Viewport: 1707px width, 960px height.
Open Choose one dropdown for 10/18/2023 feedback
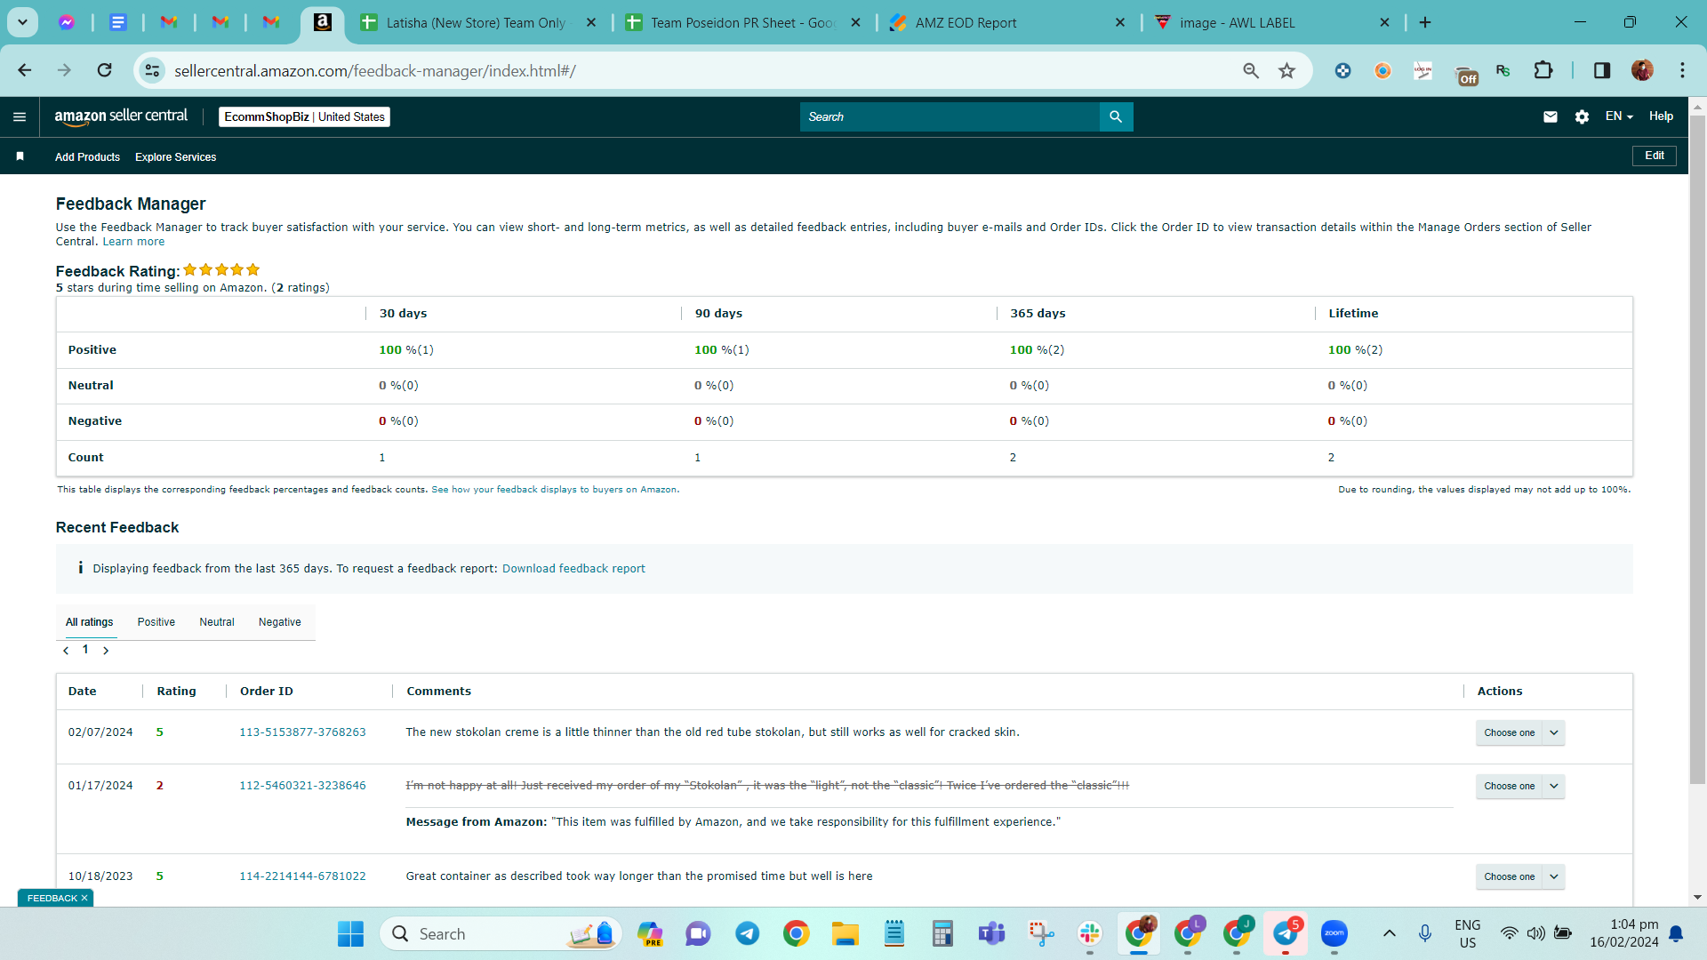point(1520,876)
